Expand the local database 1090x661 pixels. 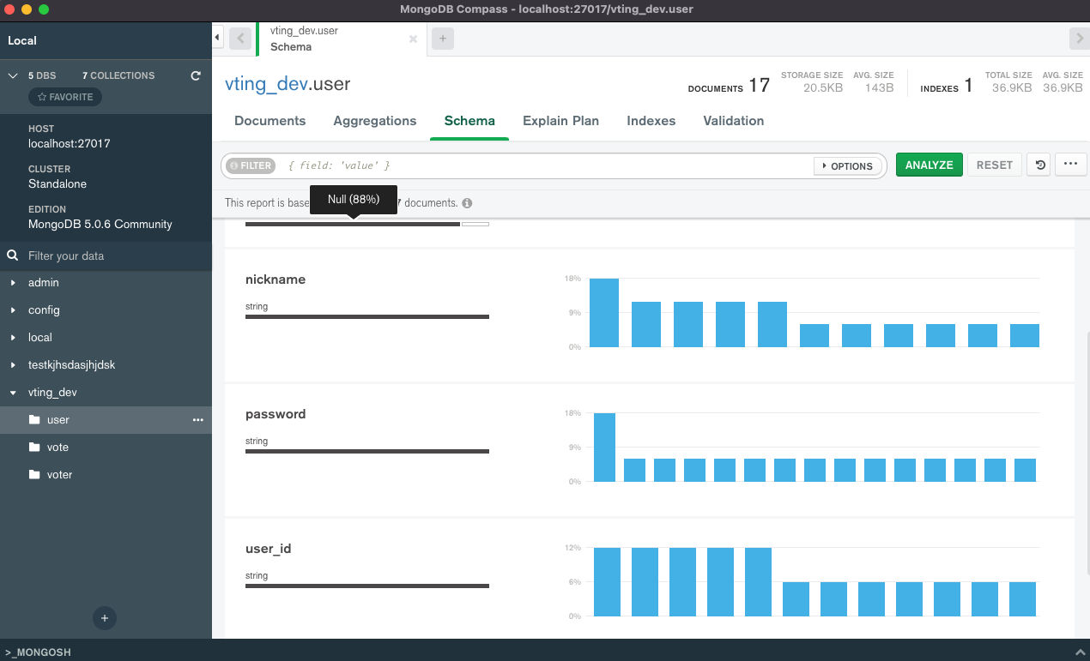click(x=13, y=337)
